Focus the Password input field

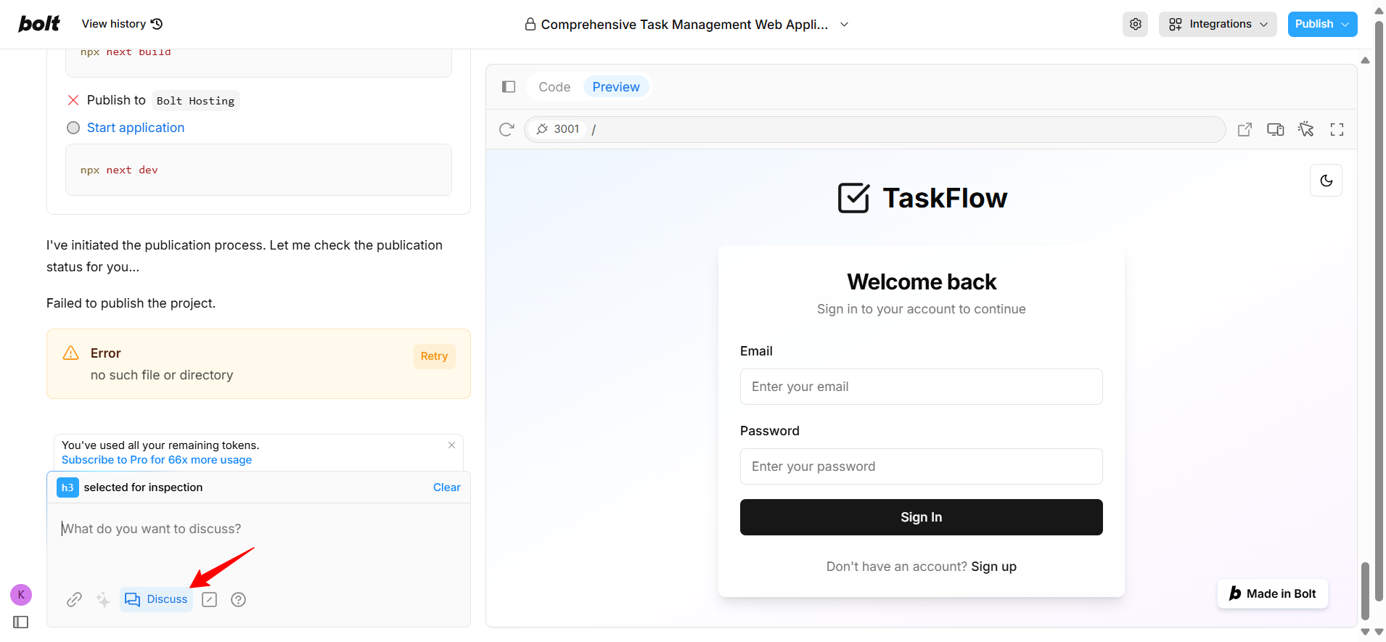tap(921, 466)
